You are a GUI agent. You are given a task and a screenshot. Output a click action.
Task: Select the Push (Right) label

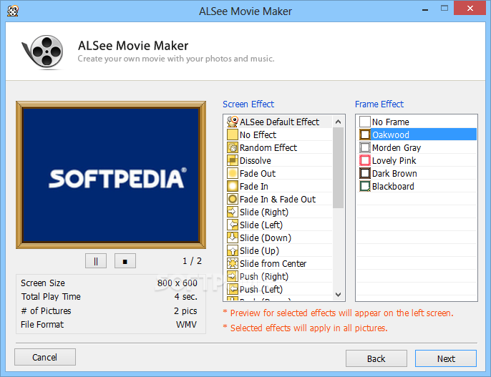[x=264, y=276]
